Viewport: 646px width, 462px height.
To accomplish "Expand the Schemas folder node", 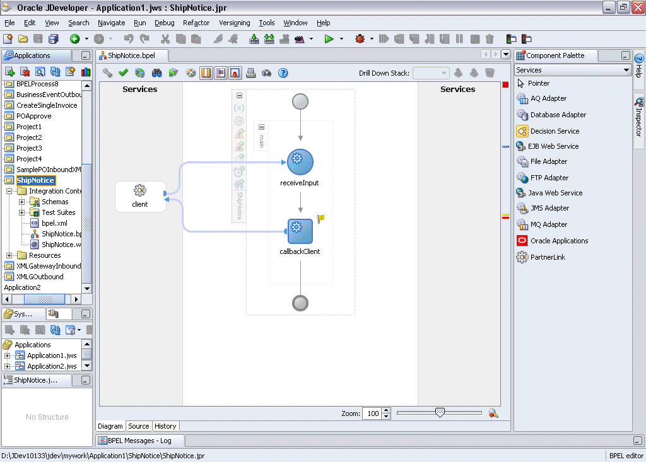I will click(22, 202).
